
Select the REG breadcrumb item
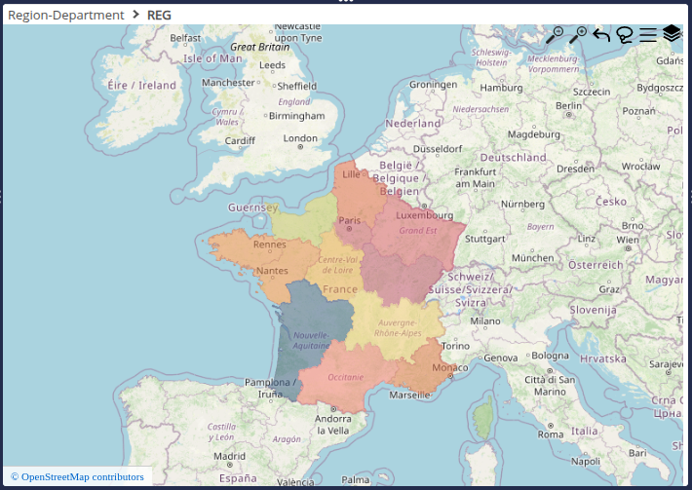pos(159,15)
